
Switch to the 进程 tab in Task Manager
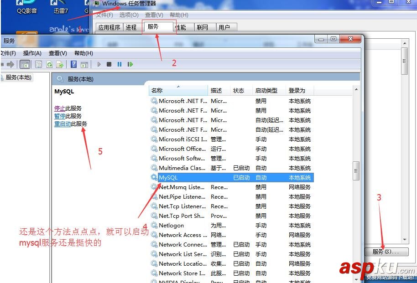coord(131,27)
